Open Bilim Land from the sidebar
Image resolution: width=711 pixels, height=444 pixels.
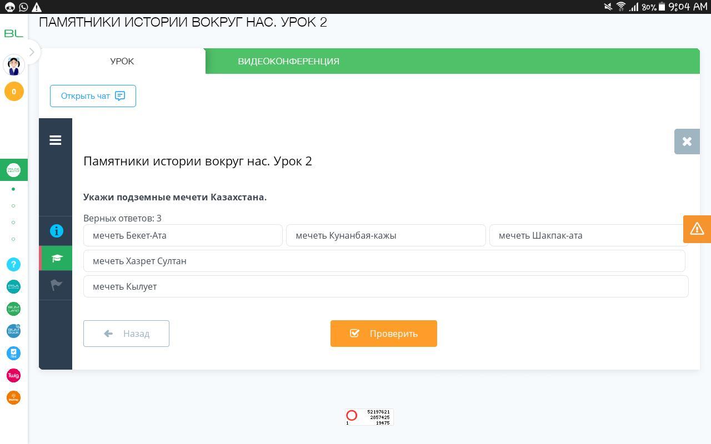click(x=13, y=309)
